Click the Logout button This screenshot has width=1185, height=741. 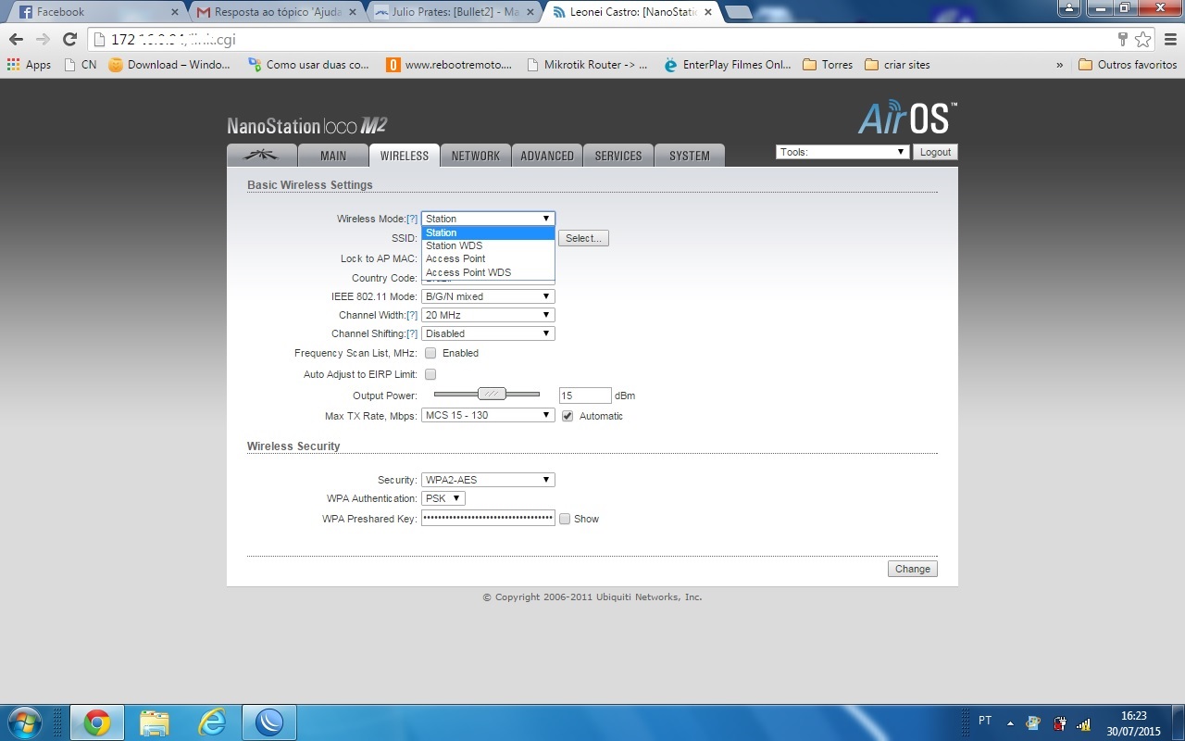(x=935, y=152)
